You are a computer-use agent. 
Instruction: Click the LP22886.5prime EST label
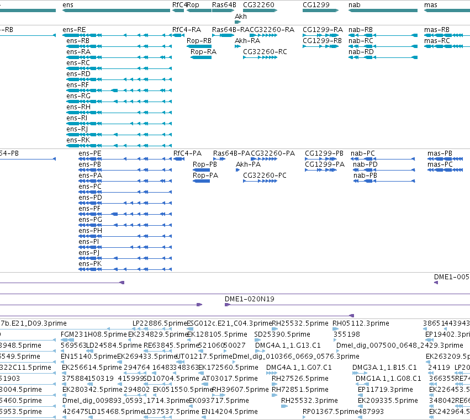[160, 323]
